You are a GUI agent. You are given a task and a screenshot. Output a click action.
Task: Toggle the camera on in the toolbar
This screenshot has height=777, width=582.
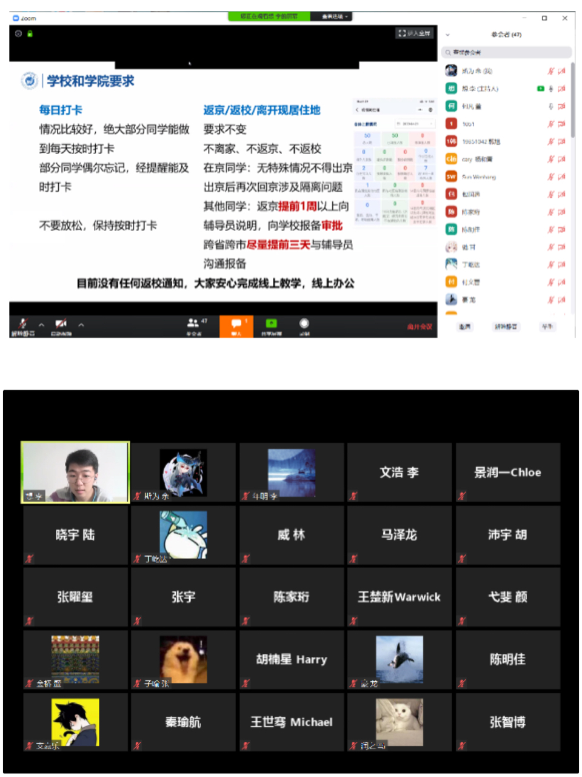(61, 325)
